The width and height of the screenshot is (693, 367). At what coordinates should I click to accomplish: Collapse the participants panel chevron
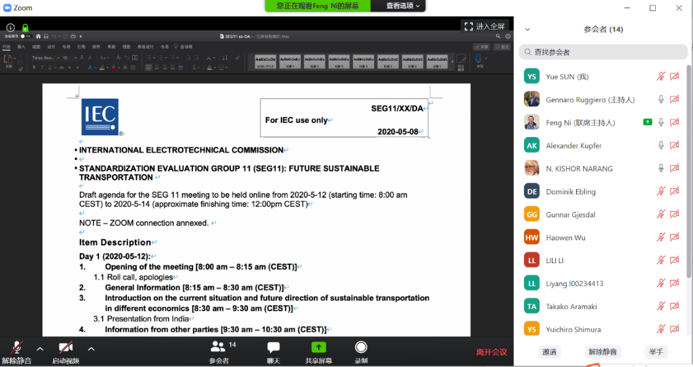click(527, 29)
